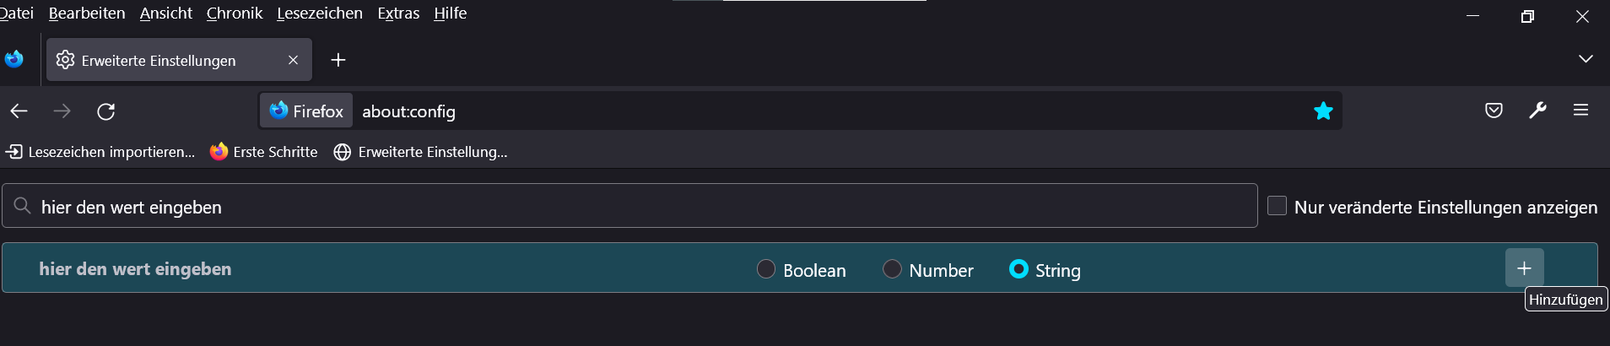Open the Lesezeichen menu
1610x346 pixels.
(x=319, y=14)
